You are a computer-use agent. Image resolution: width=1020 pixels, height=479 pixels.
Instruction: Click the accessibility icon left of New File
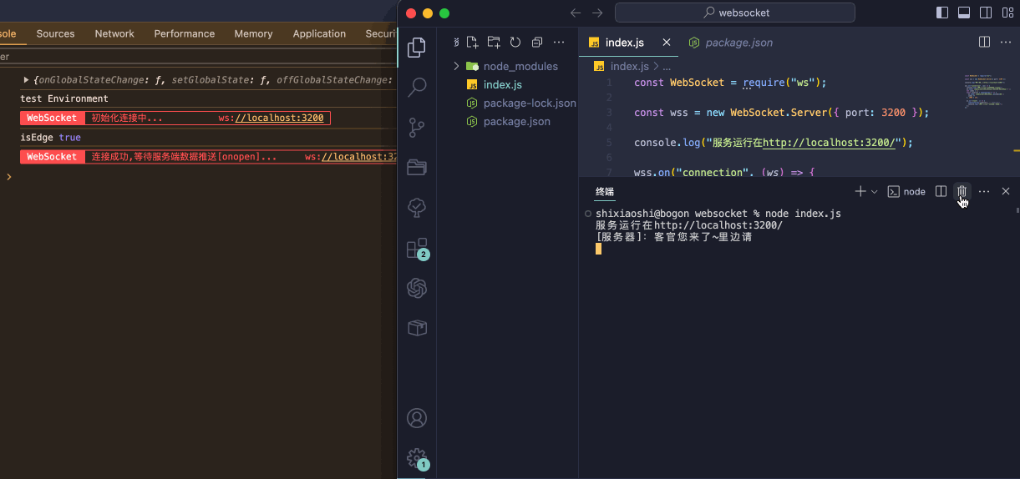[x=456, y=43]
